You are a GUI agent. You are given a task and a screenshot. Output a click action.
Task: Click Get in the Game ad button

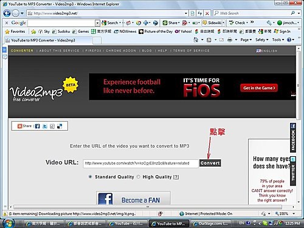[259, 88]
